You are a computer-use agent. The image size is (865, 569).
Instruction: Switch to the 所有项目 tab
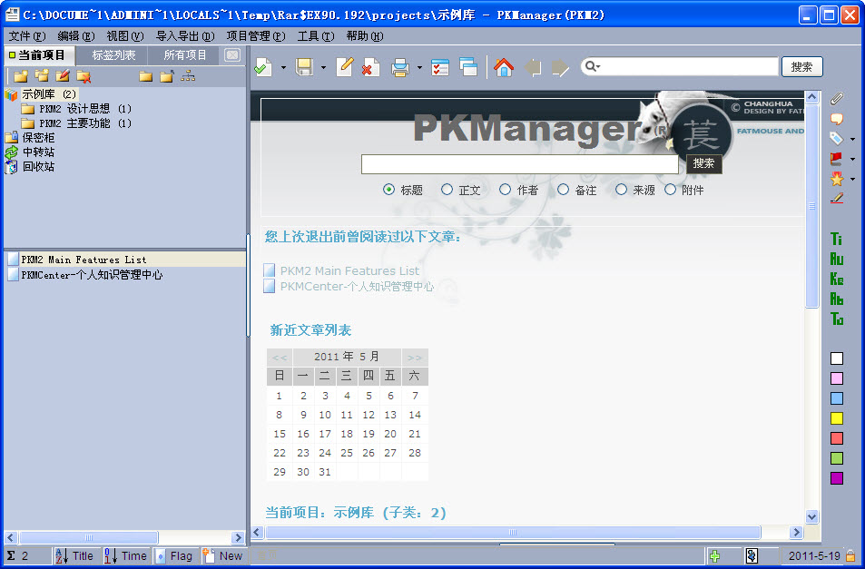tap(184, 55)
